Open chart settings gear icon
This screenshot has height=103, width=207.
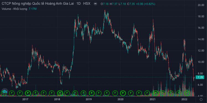(x=201, y=100)
